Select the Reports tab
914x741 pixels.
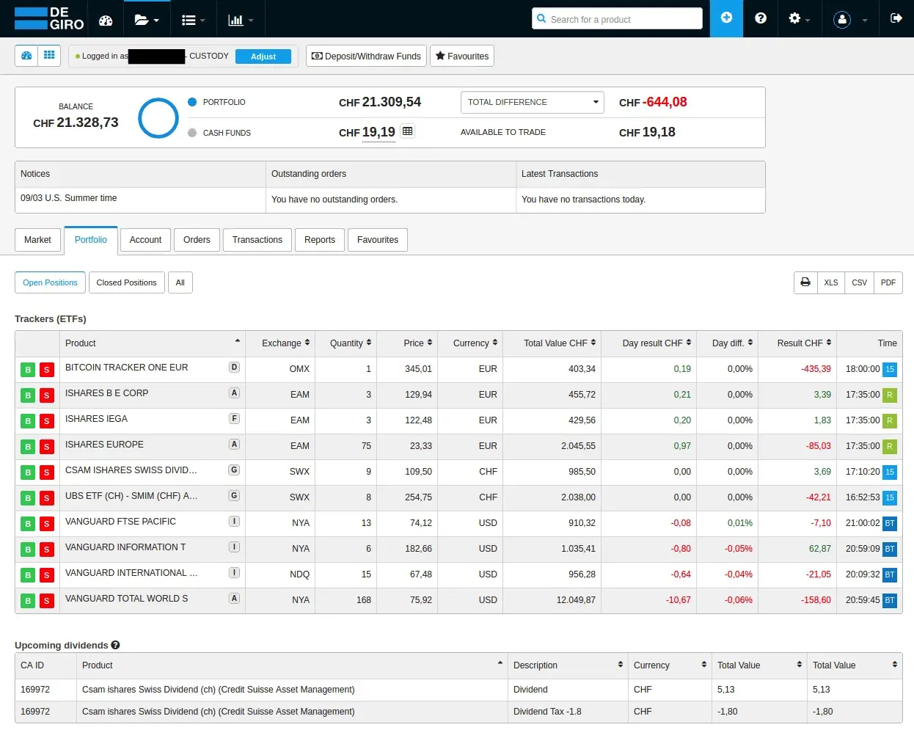click(320, 240)
